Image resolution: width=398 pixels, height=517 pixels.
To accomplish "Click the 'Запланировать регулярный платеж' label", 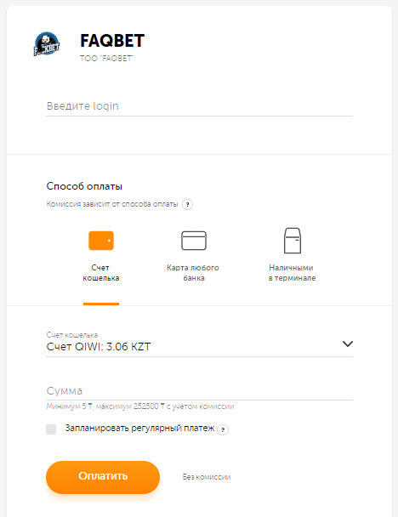I will click(x=139, y=428).
